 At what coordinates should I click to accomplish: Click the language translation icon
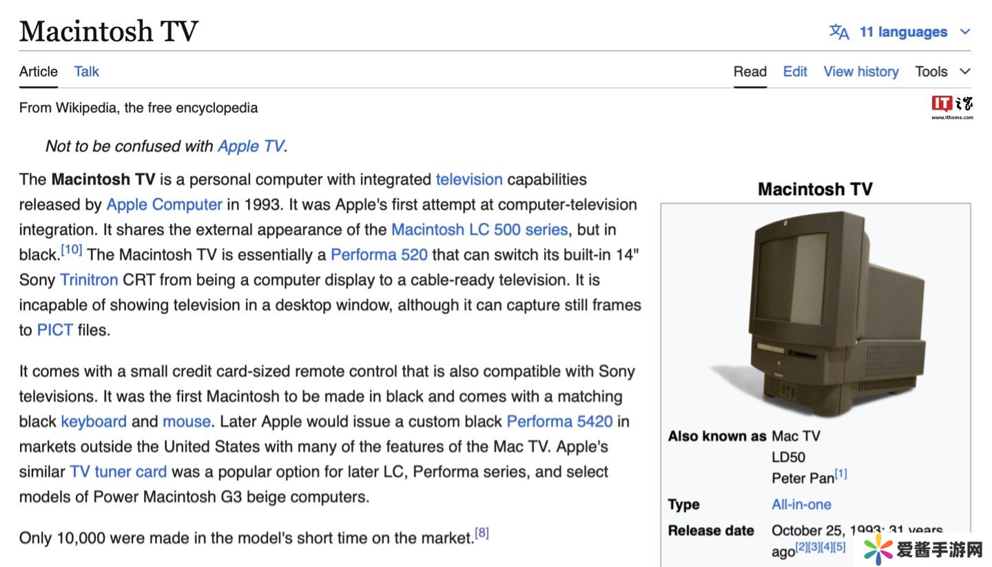point(838,32)
